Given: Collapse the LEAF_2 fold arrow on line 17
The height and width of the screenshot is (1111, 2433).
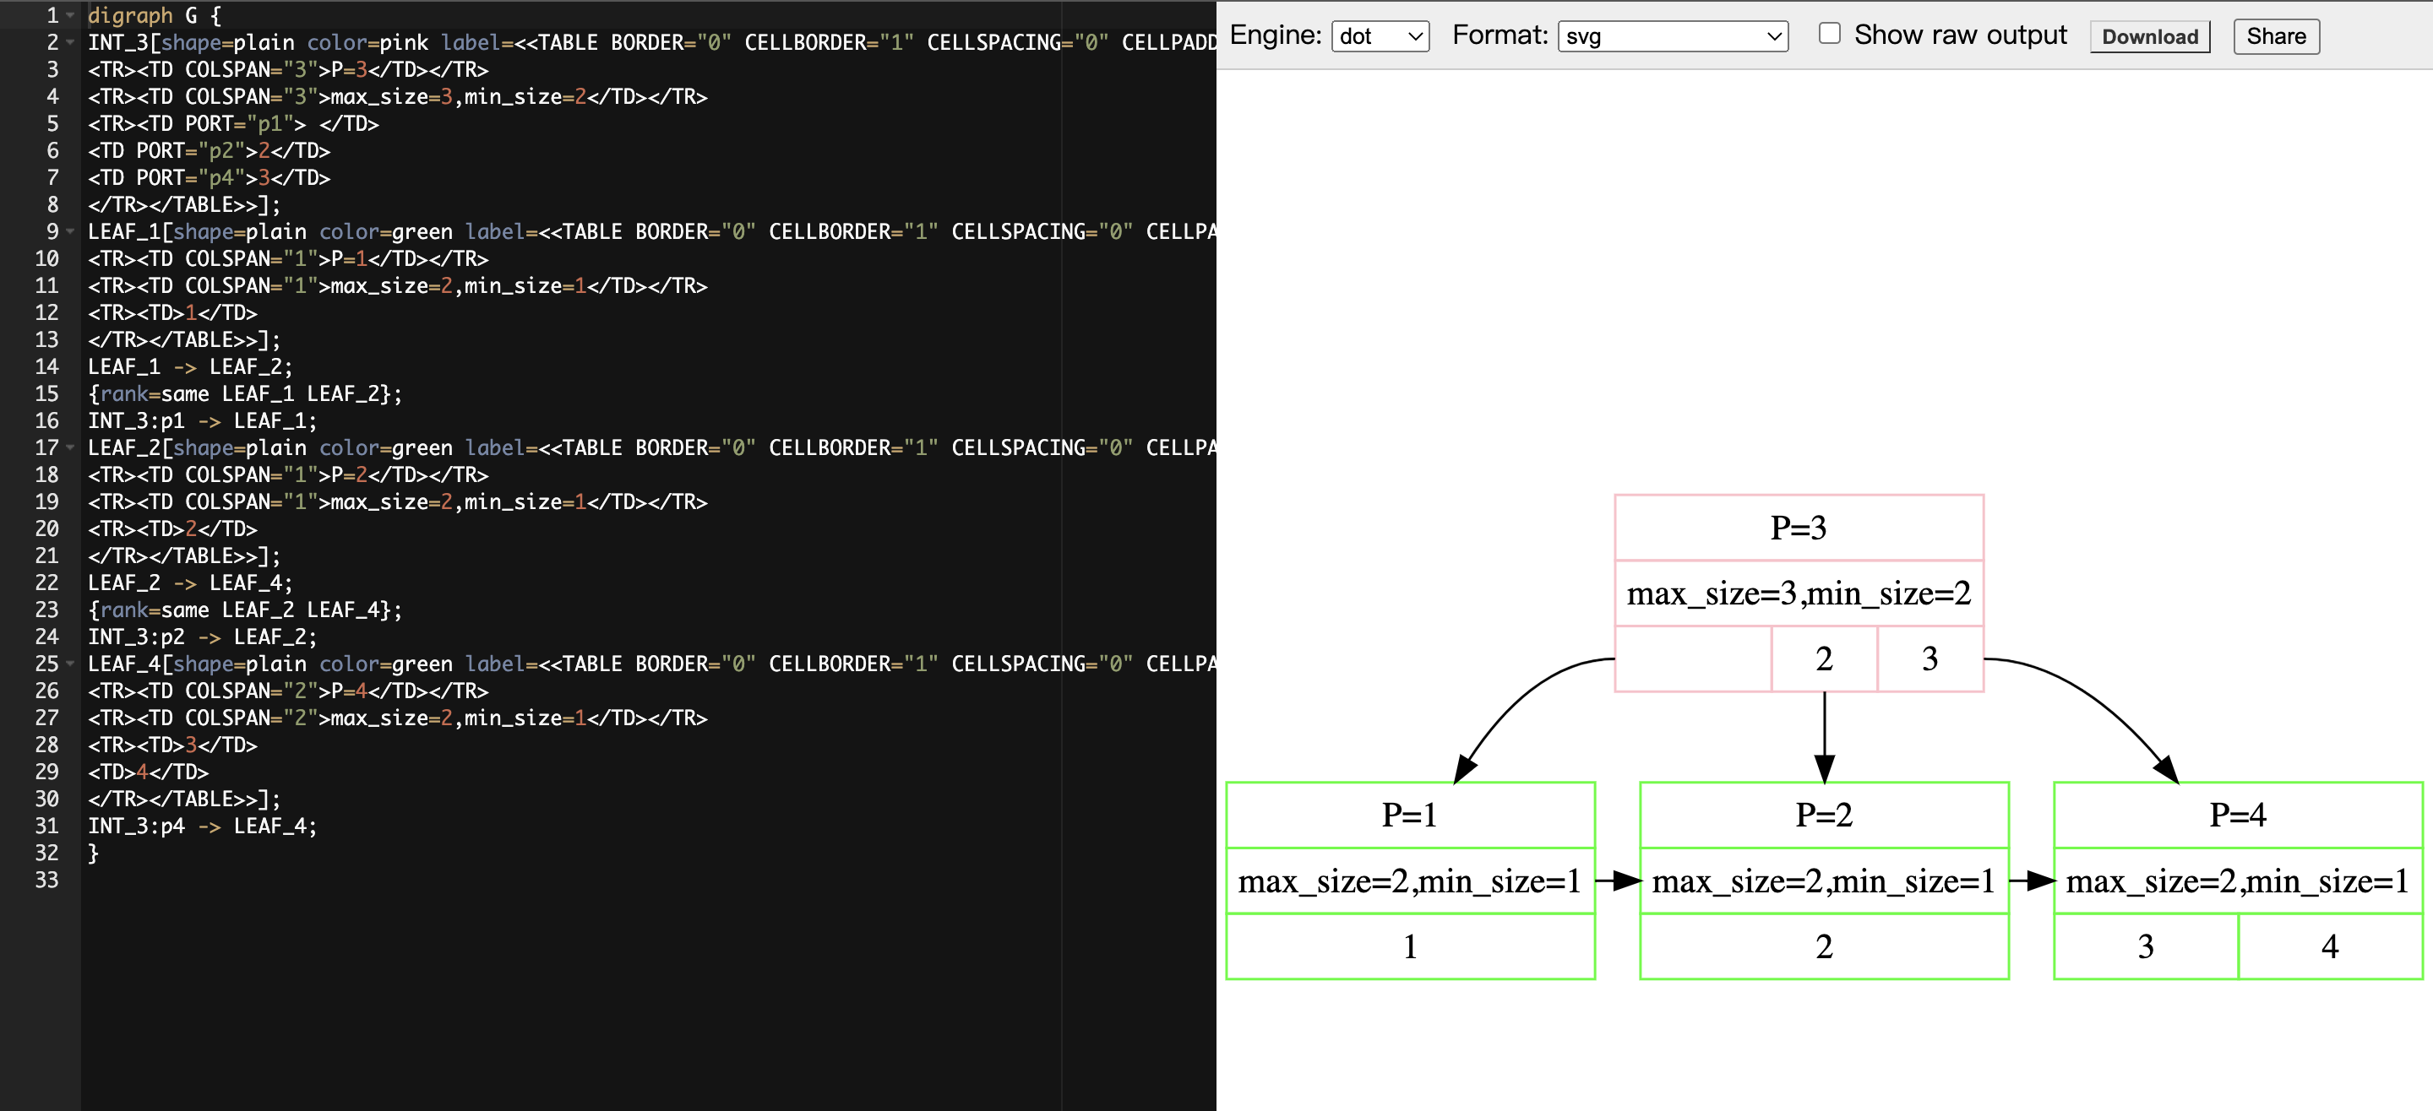Looking at the screenshot, I should 70,447.
